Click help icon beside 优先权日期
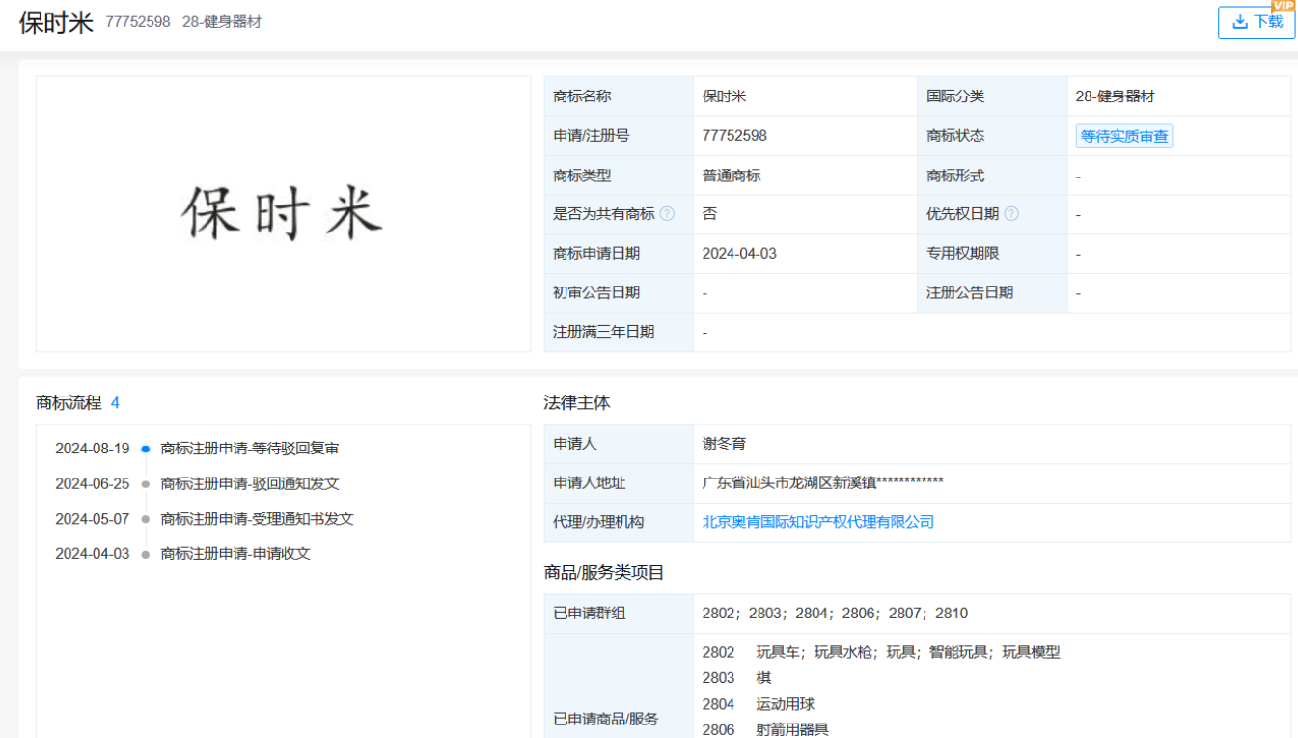 click(x=1011, y=214)
